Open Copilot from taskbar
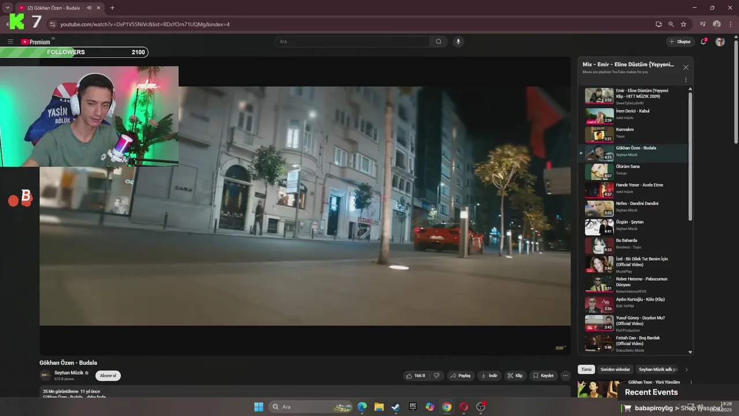This screenshot has width=739, height=416. coord(430,407)
